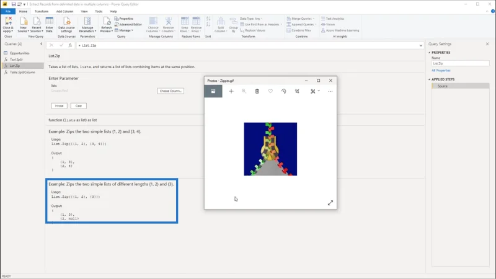Click Combine Files in the ribbon

[x=299, y=30]
